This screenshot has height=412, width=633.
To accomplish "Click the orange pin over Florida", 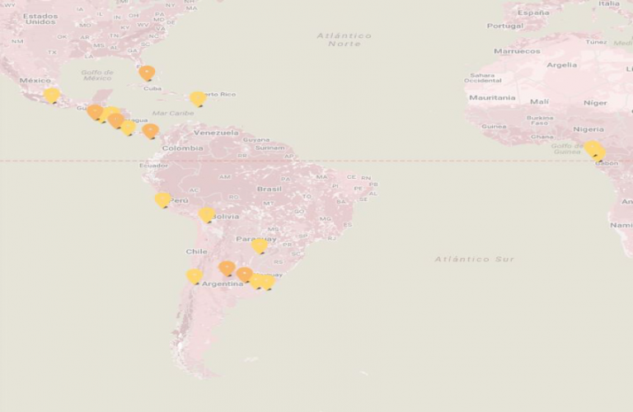I will point(147,73).
